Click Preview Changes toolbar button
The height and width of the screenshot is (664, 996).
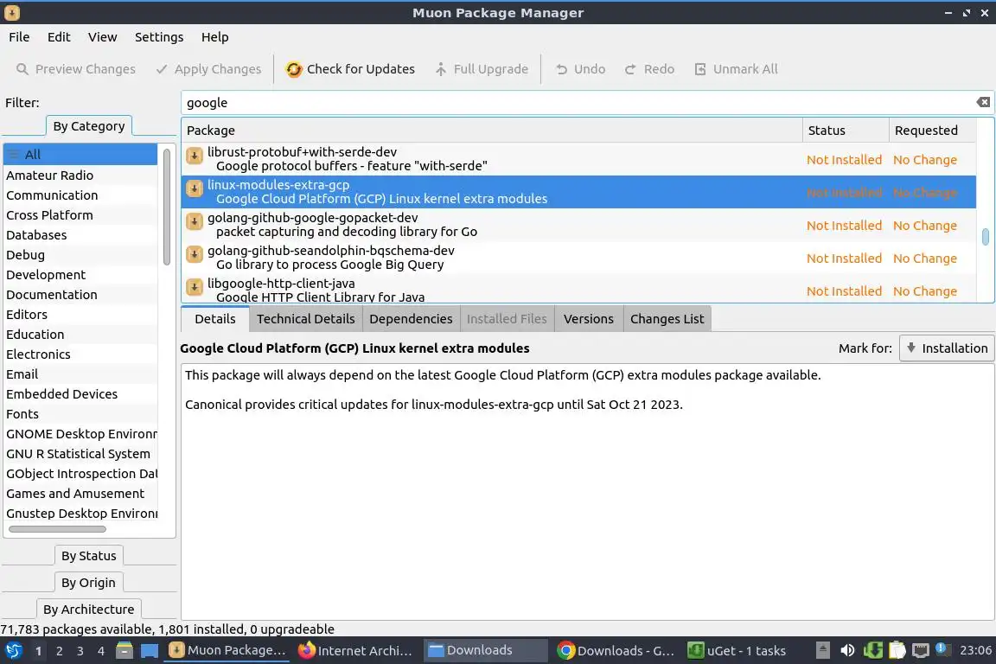click(x=75, y=68)
